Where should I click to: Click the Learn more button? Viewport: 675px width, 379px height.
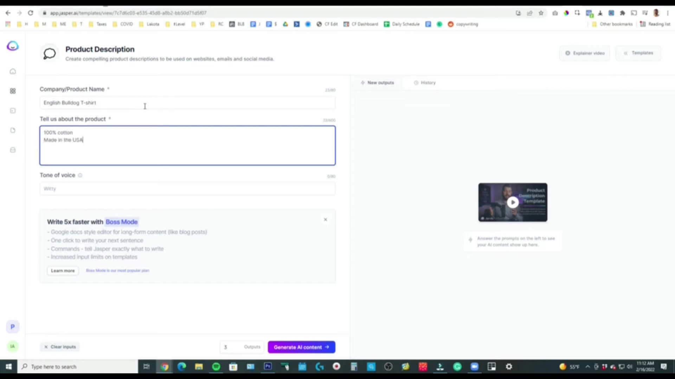coord(63,271)
